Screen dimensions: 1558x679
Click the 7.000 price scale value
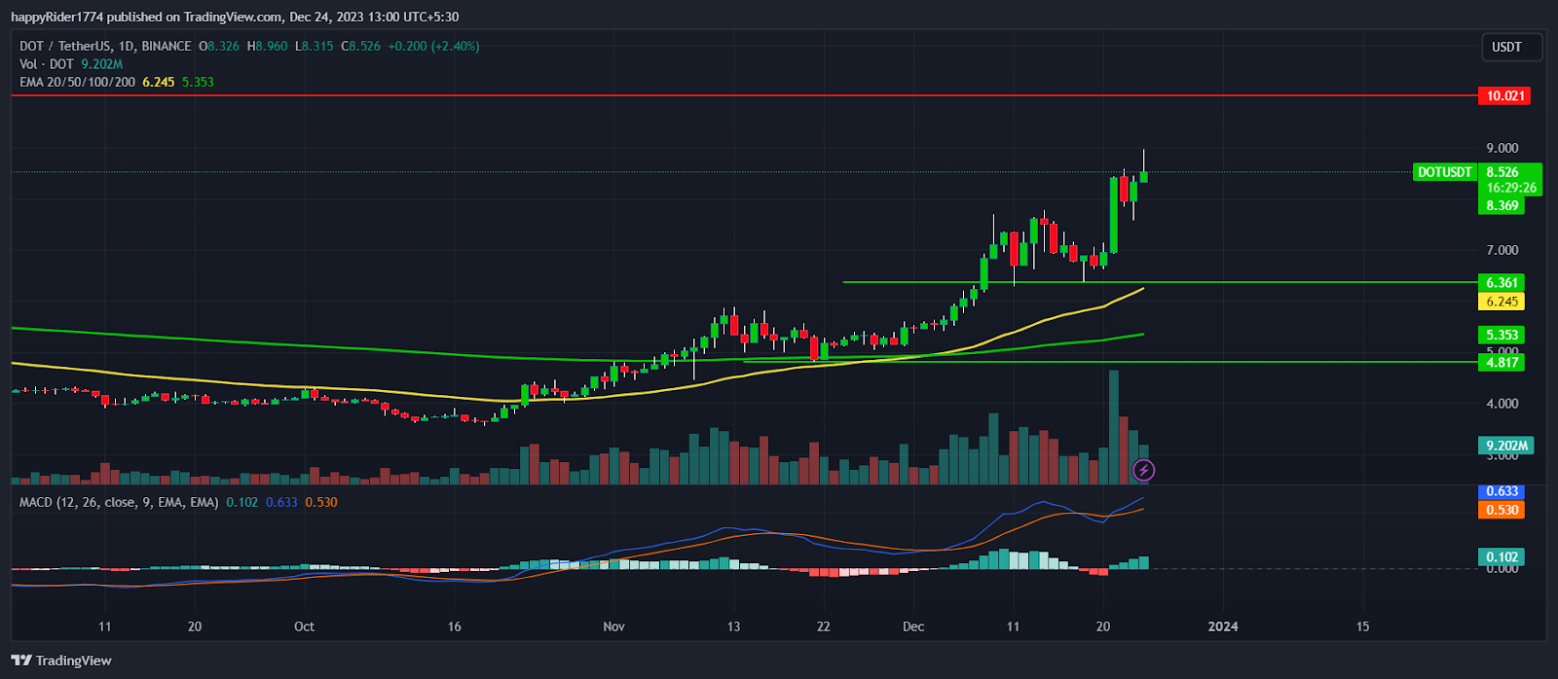pyautogui.click(x=1502, y=250)
